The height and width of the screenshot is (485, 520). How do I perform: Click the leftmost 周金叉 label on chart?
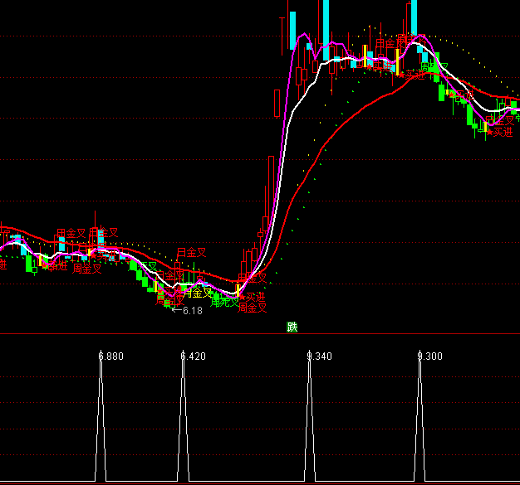pos(71,234)
